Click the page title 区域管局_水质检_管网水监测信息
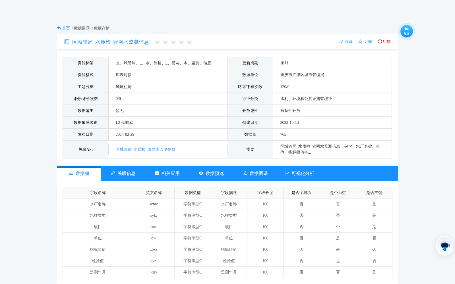Screen dimensions: 455x284 pyautogui.click(x=111, y=42)
